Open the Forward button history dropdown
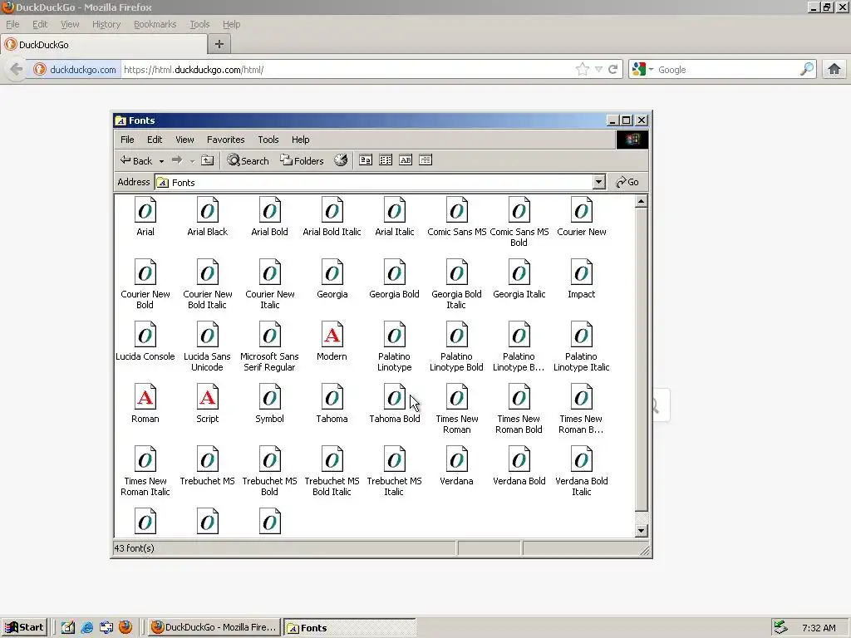Viewport: 851px width, 638px height. coord(192,161)
